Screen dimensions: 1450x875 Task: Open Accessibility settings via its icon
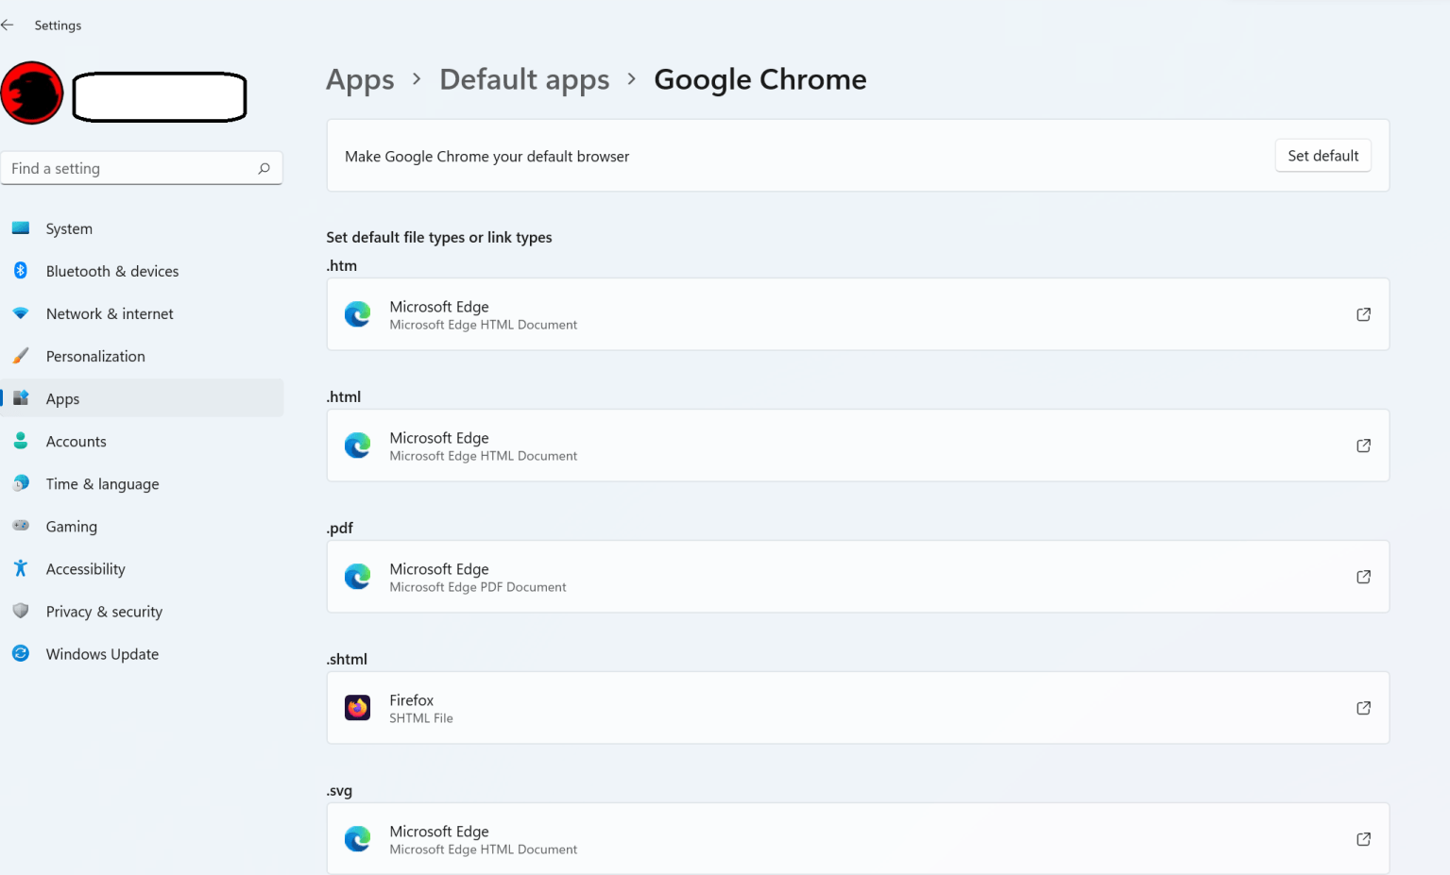(21, 568)
